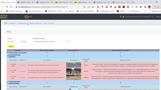
Task: Open waybill link in the 07:00 row
Action: pos(23,65)
